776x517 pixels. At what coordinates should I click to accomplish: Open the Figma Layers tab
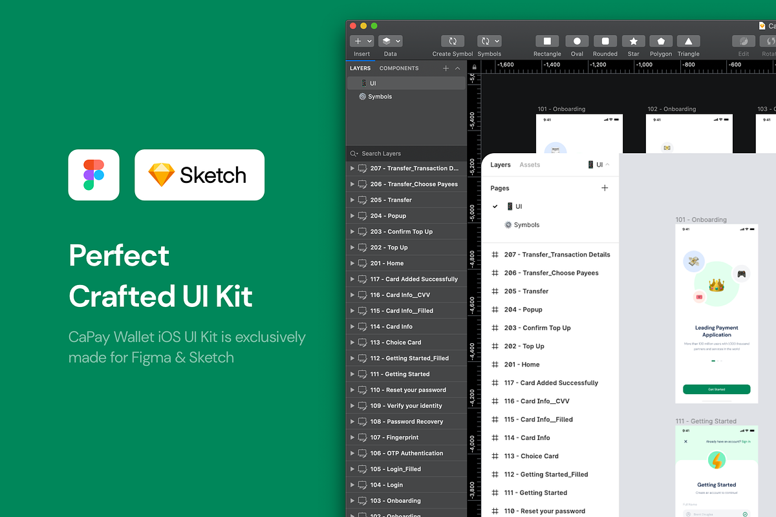tap(501, 165)
